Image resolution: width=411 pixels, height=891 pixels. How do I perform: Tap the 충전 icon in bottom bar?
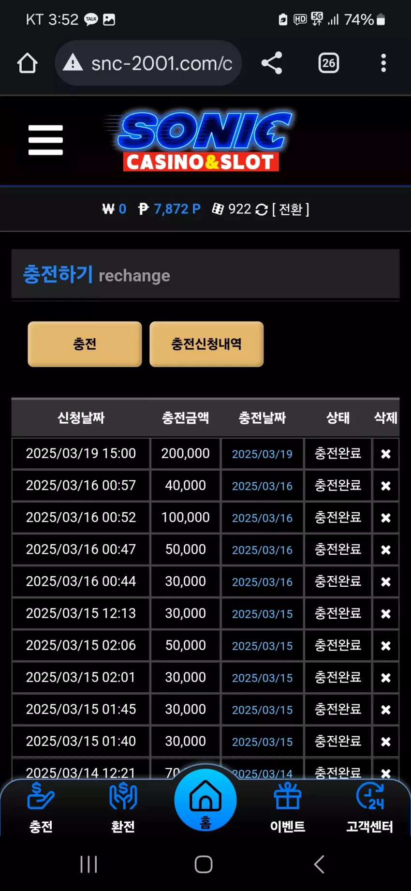tap(41, 796)
